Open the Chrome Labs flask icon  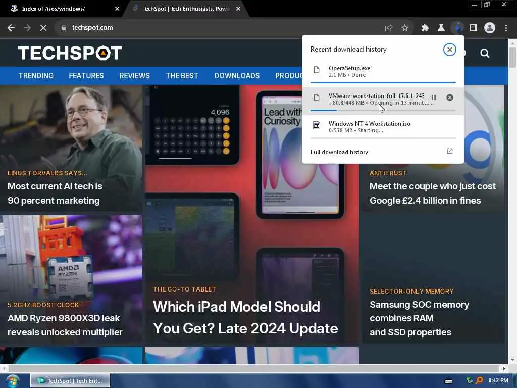[x=441, y=28]
